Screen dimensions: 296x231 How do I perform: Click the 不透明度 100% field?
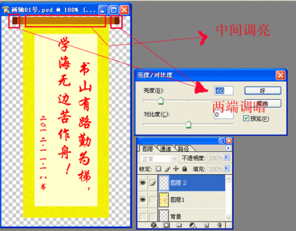(215, 158)
